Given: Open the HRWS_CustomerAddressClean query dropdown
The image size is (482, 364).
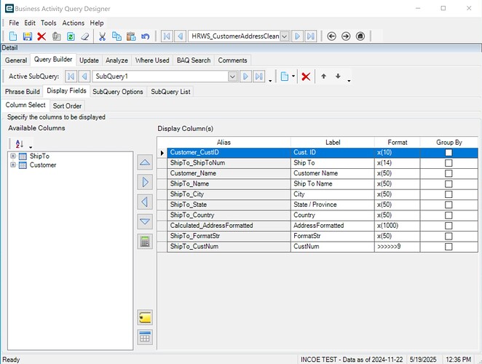Looking at the screenshot, I should [285, 36].
